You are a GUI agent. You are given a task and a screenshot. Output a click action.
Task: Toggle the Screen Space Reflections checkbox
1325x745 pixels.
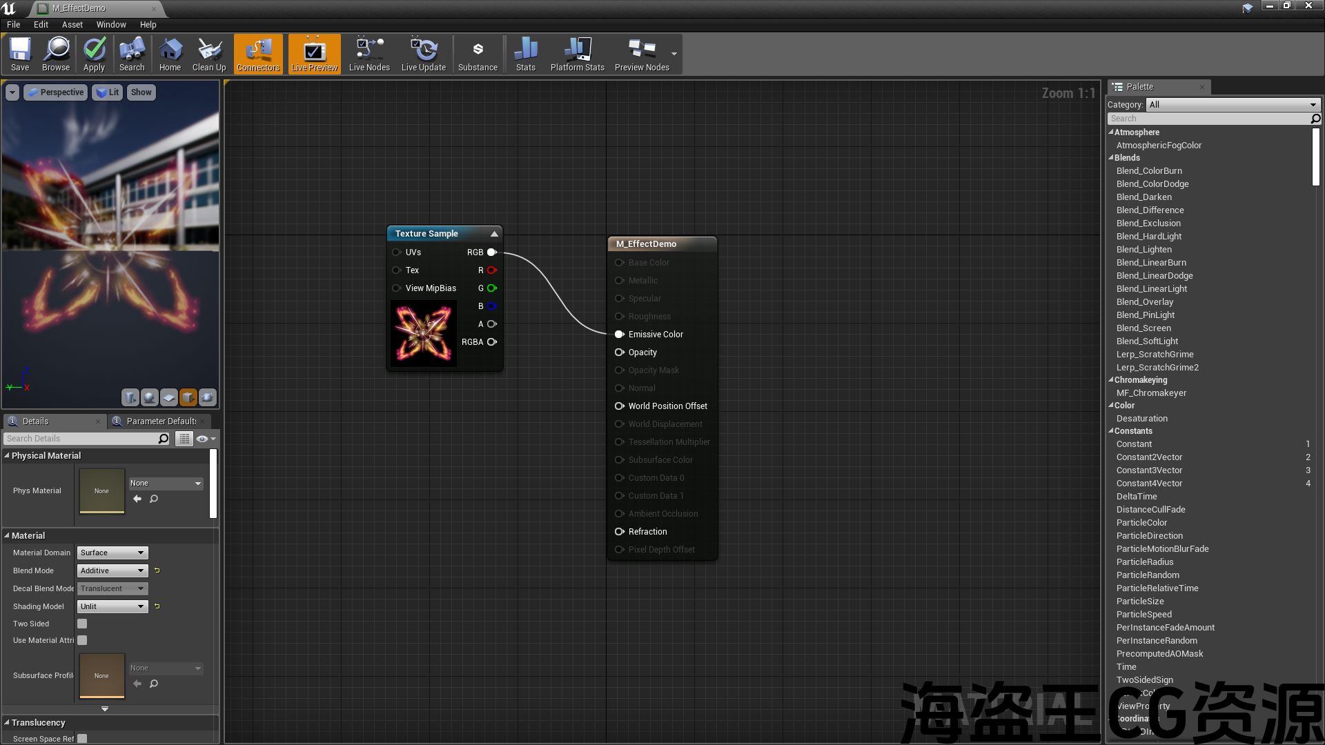pos(82,738)
